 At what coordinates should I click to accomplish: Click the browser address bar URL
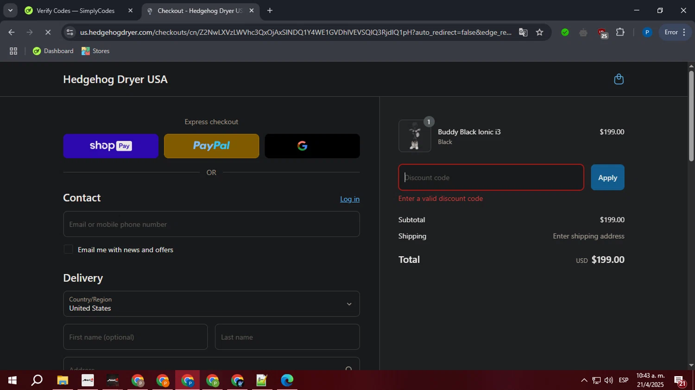(x=296, y=32)
